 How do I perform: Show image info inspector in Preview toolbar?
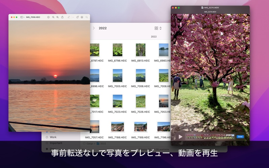pyautogui.click(x=48, y=17)
